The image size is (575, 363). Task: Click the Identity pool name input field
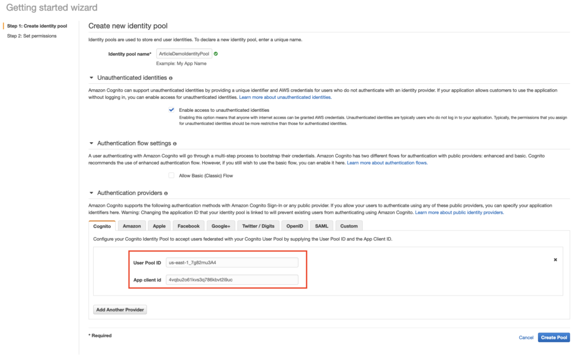pos(184,54)
